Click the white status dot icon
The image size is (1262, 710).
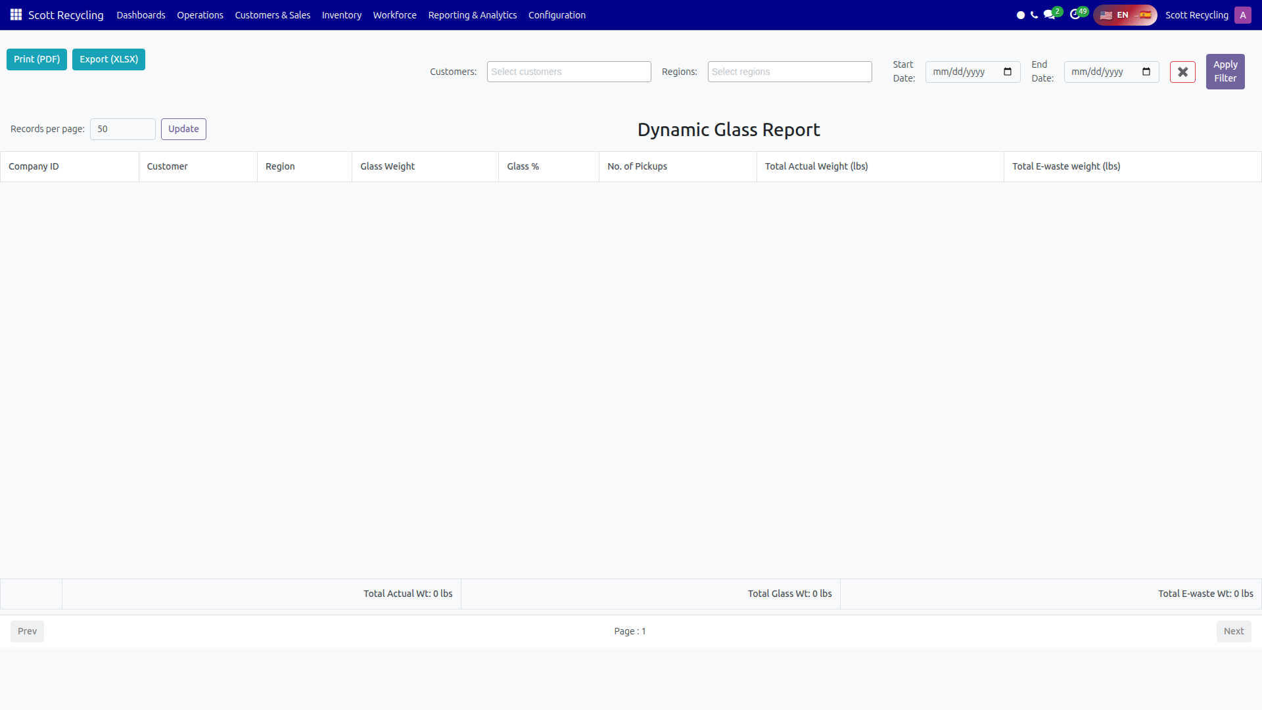[1021, 15]
